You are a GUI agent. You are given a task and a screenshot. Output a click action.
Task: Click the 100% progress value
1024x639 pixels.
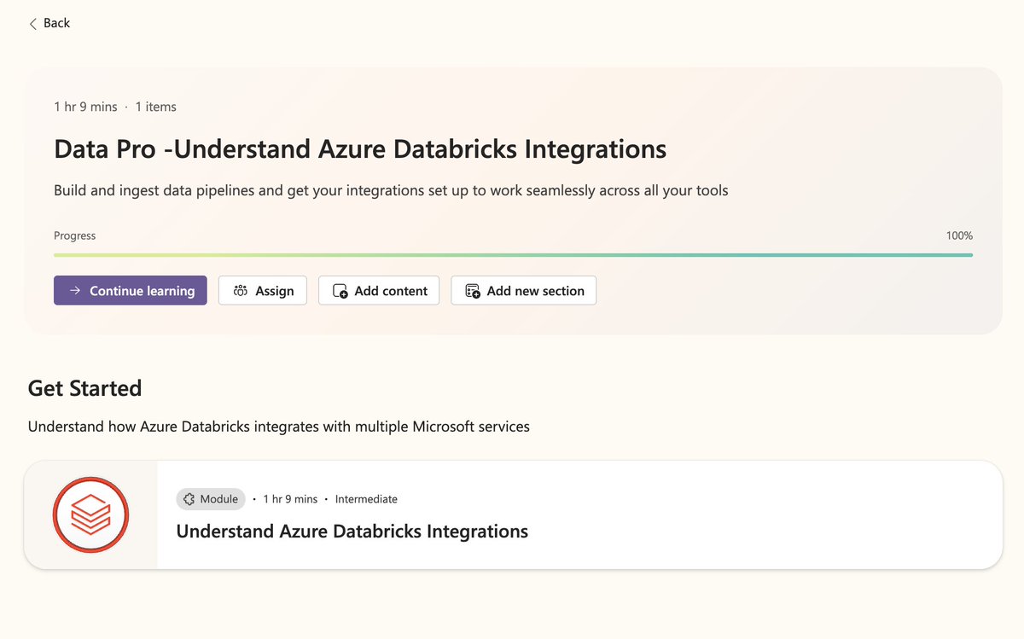pyautogui.click(x=959, y=235)
